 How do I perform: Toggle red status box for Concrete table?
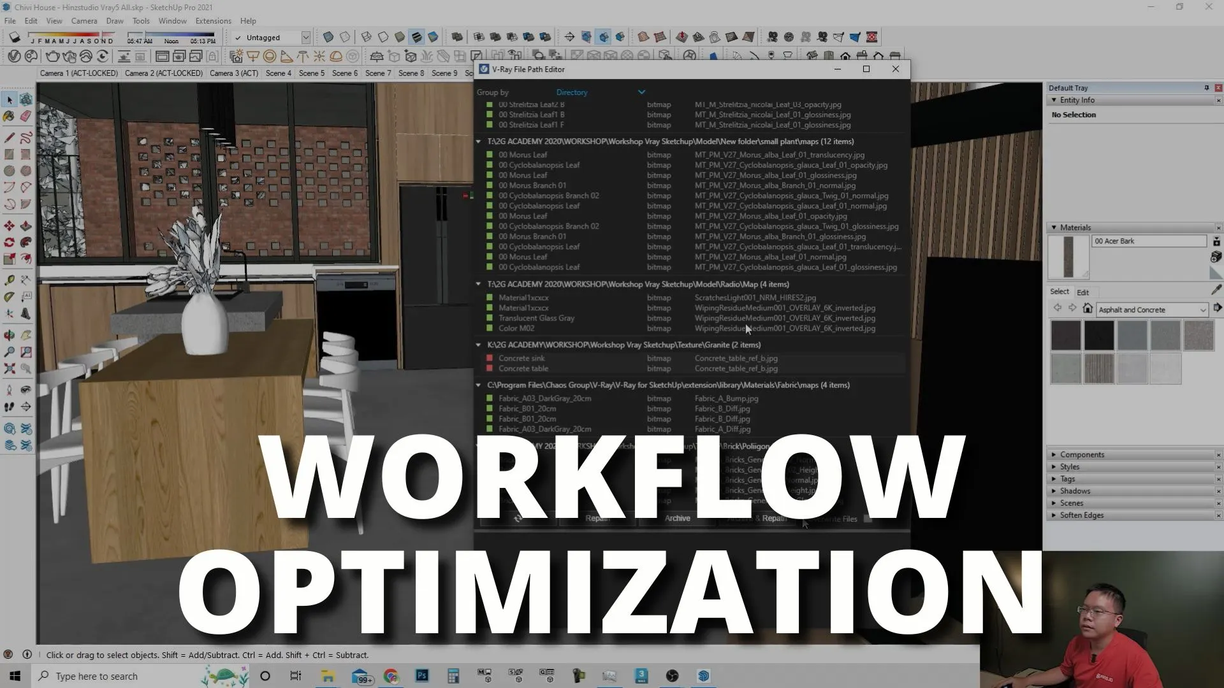tap(490, 368)
